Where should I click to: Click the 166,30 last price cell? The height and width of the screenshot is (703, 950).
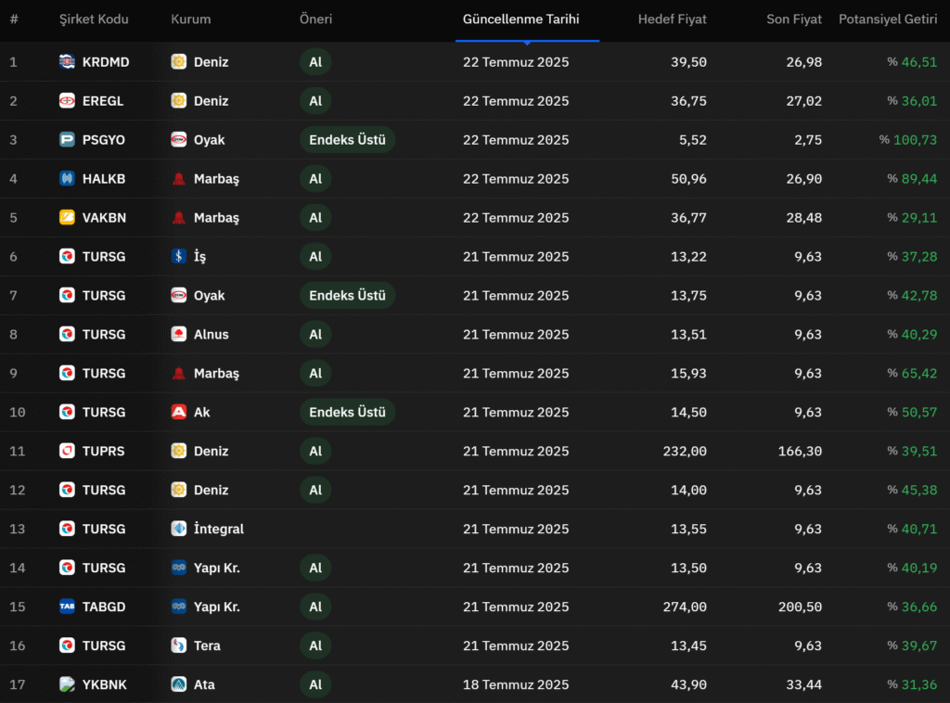[800, 451]
